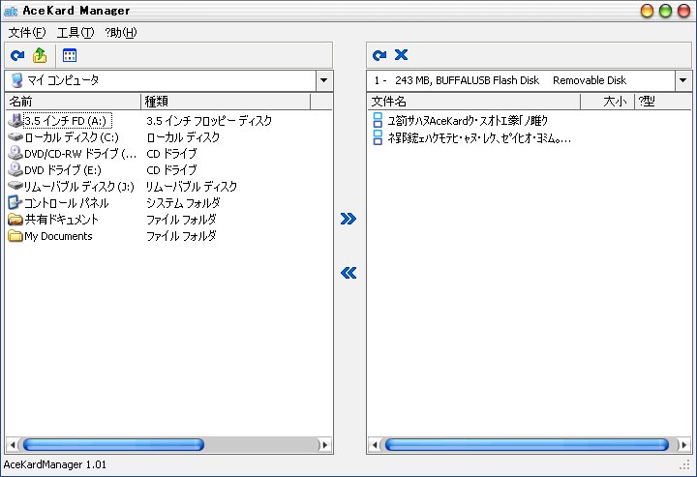
Task: Click リムーバブル ディスク type cell
Action: [192, 187]
